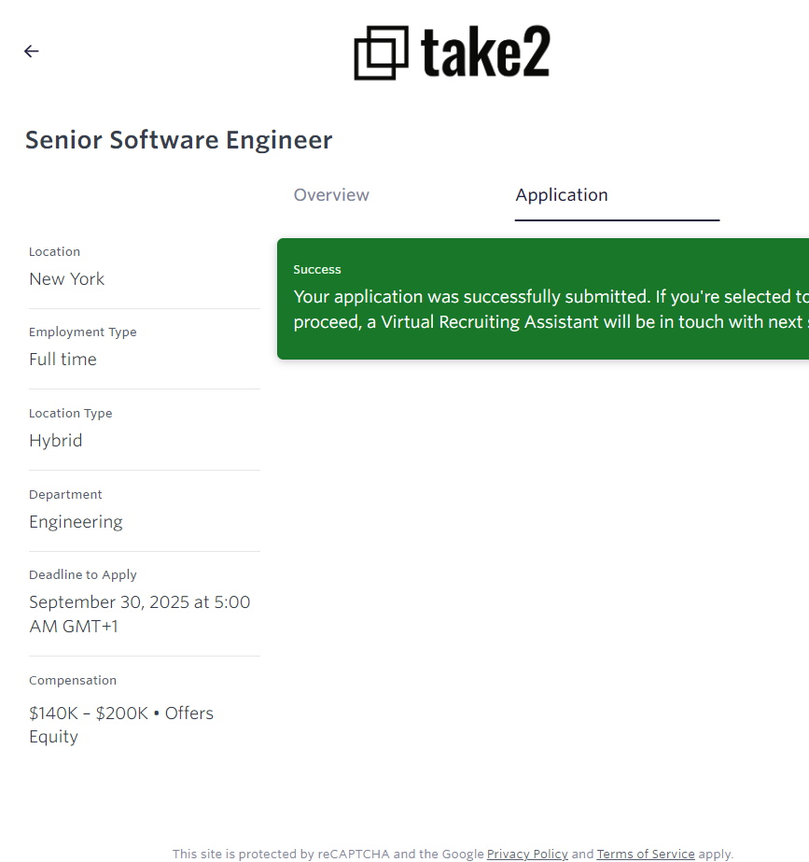Click the take2 logo
Screen dimensions: 809x862
pyautogui.click(x=452, y=52)
